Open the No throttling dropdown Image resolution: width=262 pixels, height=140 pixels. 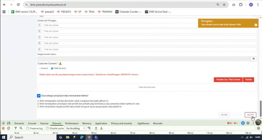[75, 128]
